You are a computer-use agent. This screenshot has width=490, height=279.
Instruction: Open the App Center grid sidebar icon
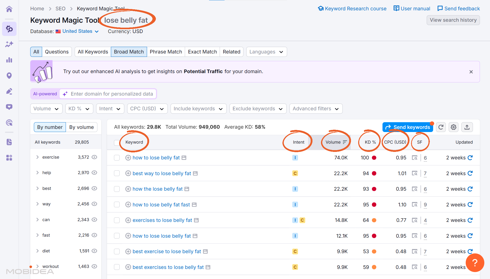click(9, 158)
